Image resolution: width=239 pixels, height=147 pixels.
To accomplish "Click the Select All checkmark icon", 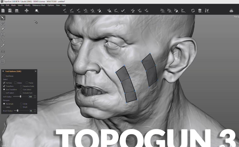I will [x=65, y=10].
